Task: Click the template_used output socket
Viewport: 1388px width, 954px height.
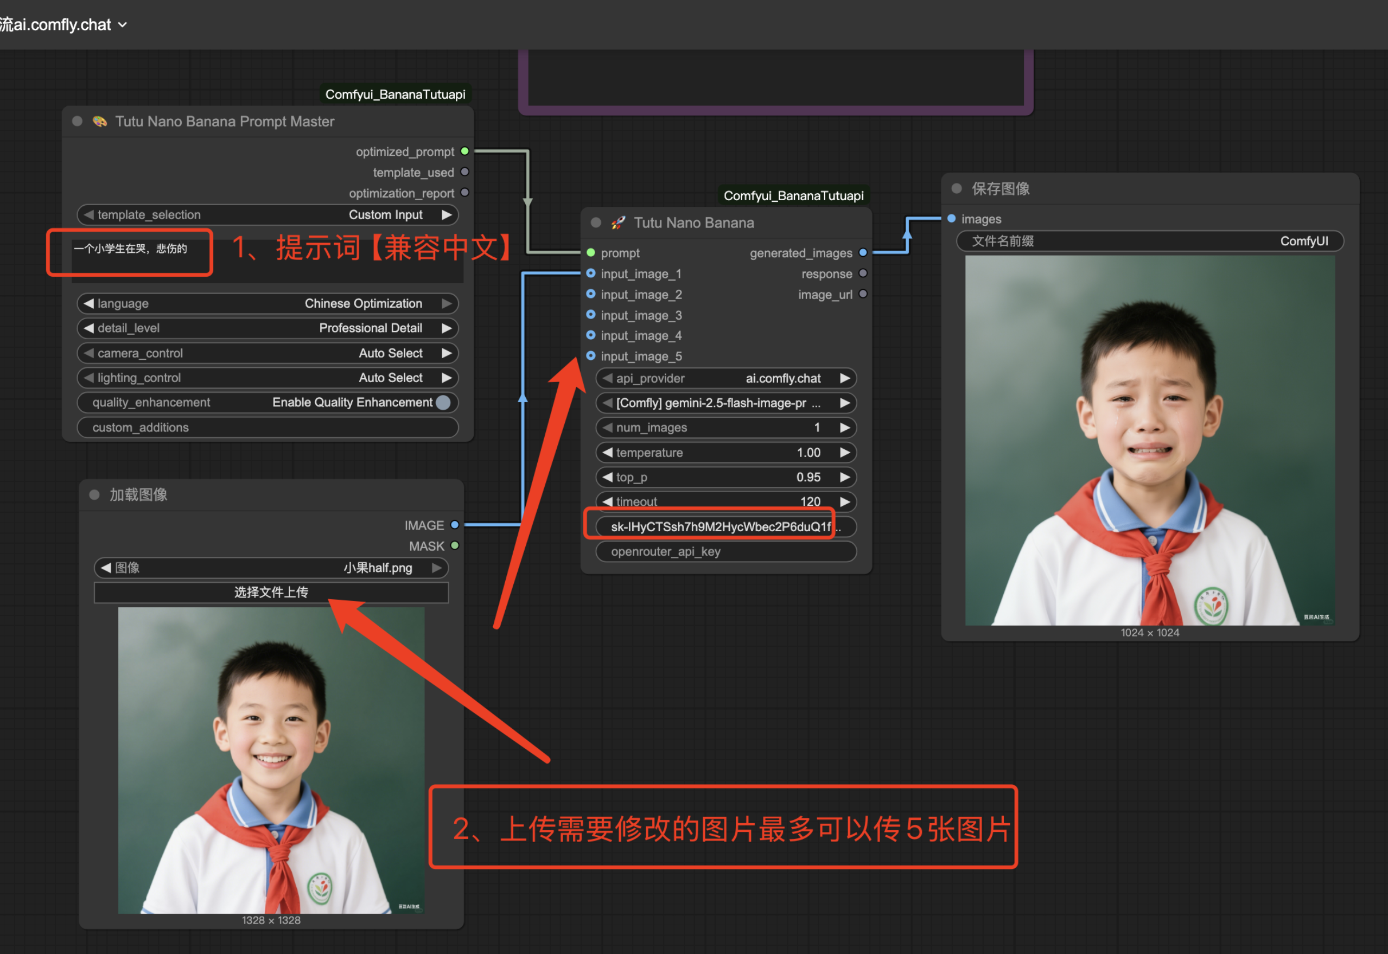Action: pyautogui.click(x=464, y=172)
